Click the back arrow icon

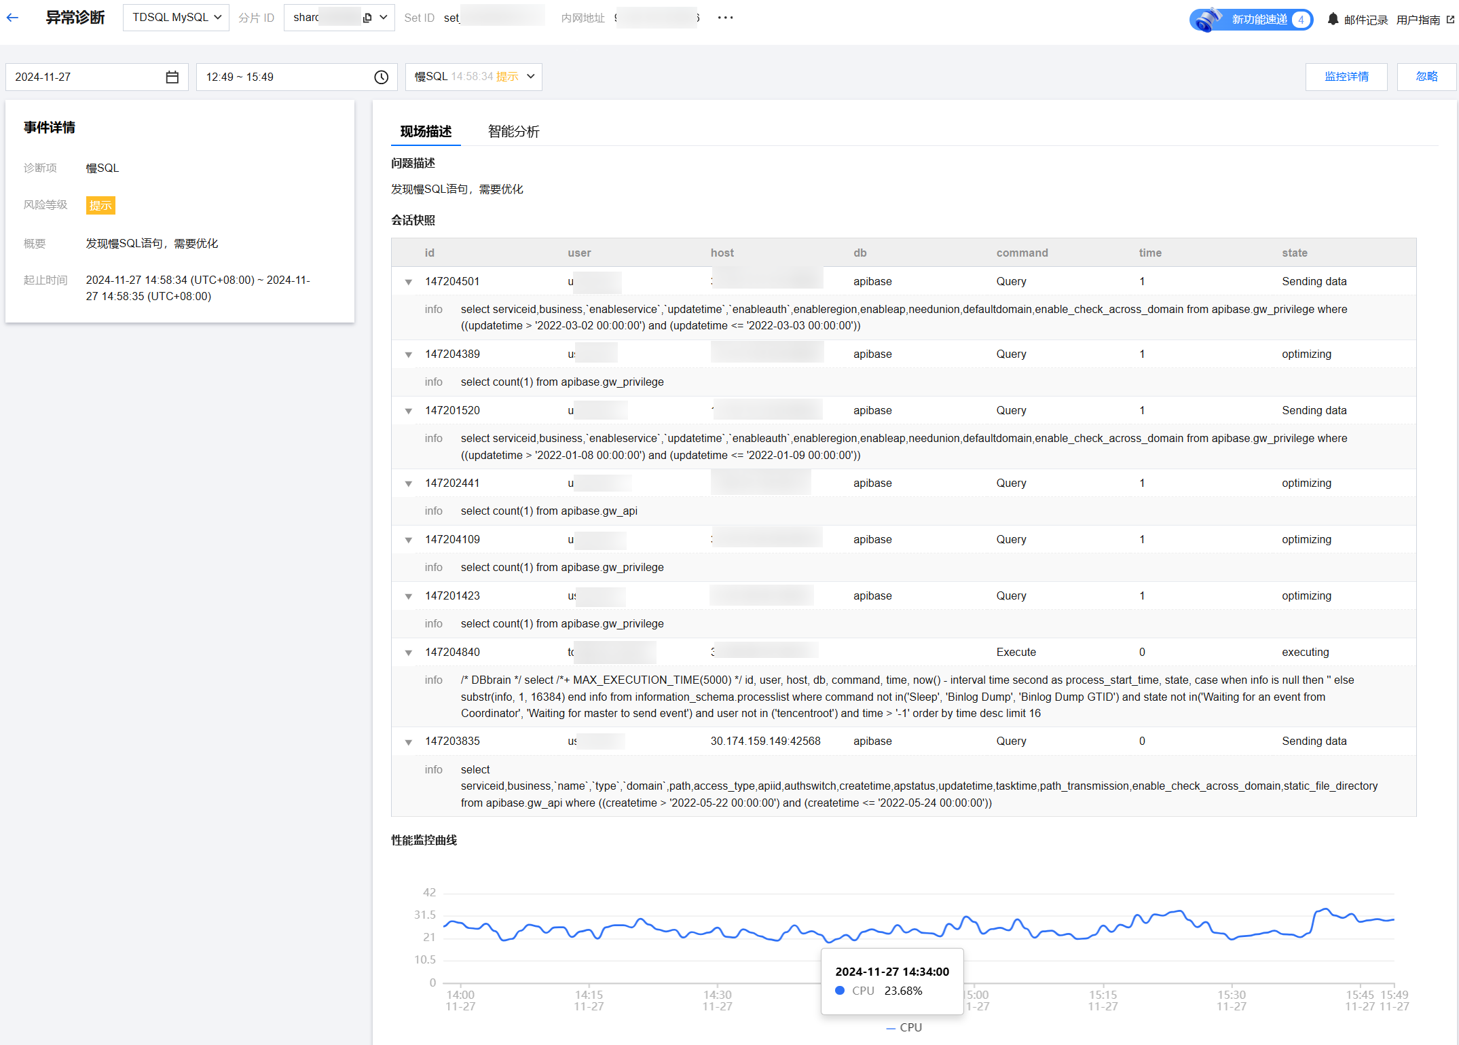click(13, 18)
